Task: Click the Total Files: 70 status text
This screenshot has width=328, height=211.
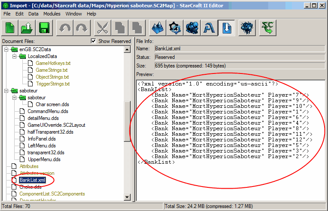Action: pos(16,206)
